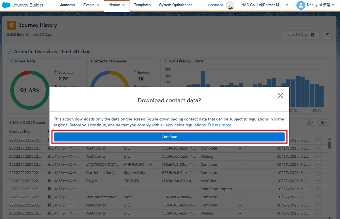Click the Einstein mascot avatar icon
Screen dimensions: 340x219
(x=230, y=5)
